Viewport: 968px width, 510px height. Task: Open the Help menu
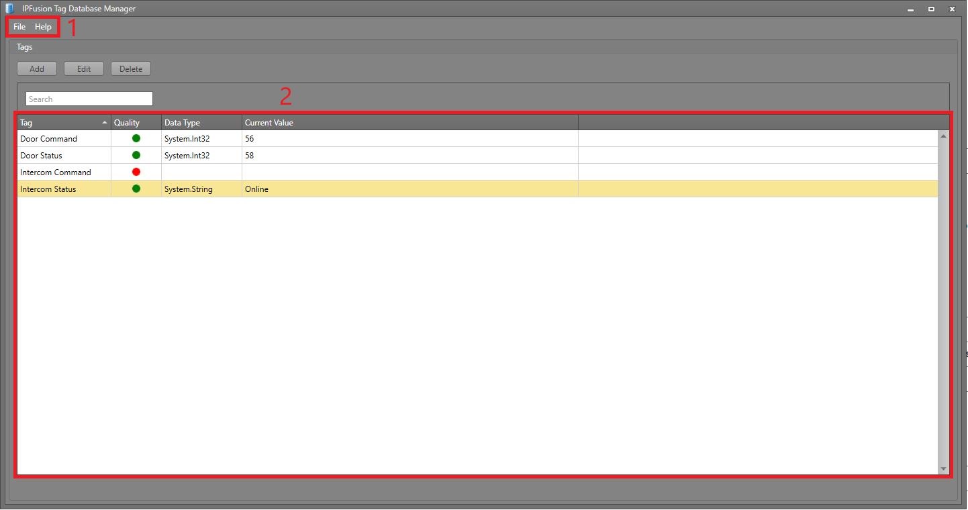[43, 27]
